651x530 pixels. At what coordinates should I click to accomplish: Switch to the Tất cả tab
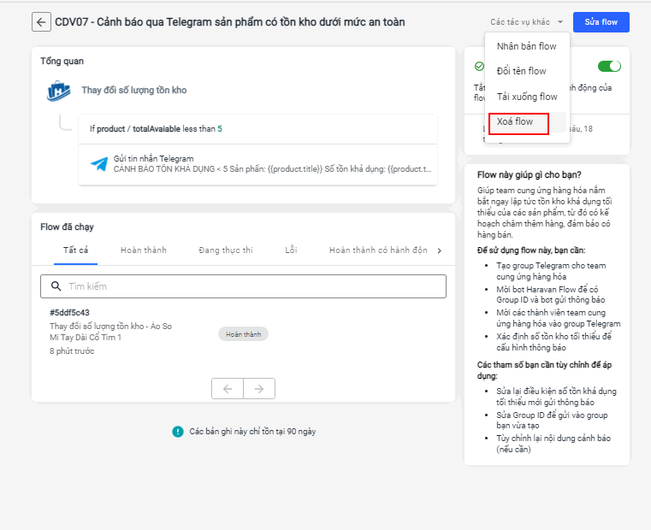coord(75,250)
